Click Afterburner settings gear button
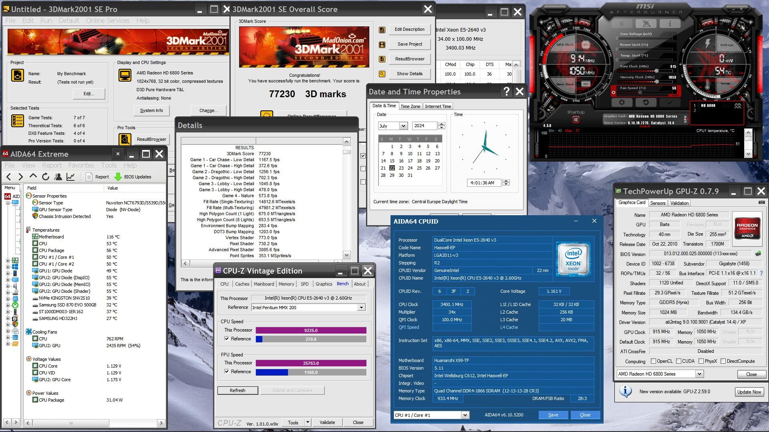This screenshot has width=769, height=432. 622,102
